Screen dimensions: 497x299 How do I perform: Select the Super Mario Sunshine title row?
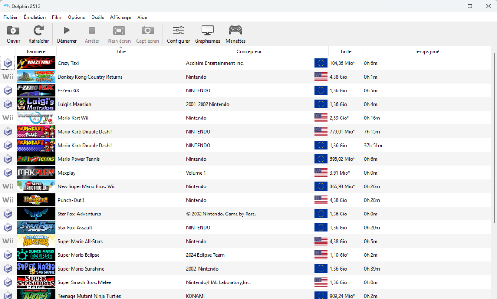[x=81, y=269]
